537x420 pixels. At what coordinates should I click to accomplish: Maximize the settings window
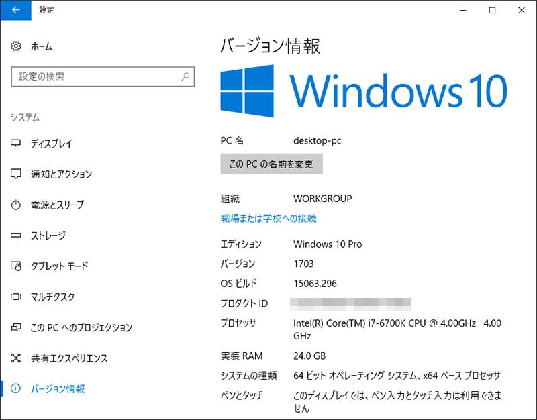click(492, 10)
